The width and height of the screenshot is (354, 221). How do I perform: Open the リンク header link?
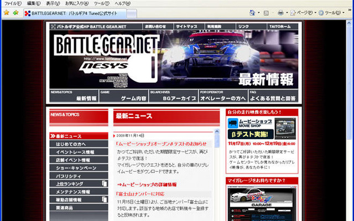(252, 27)
